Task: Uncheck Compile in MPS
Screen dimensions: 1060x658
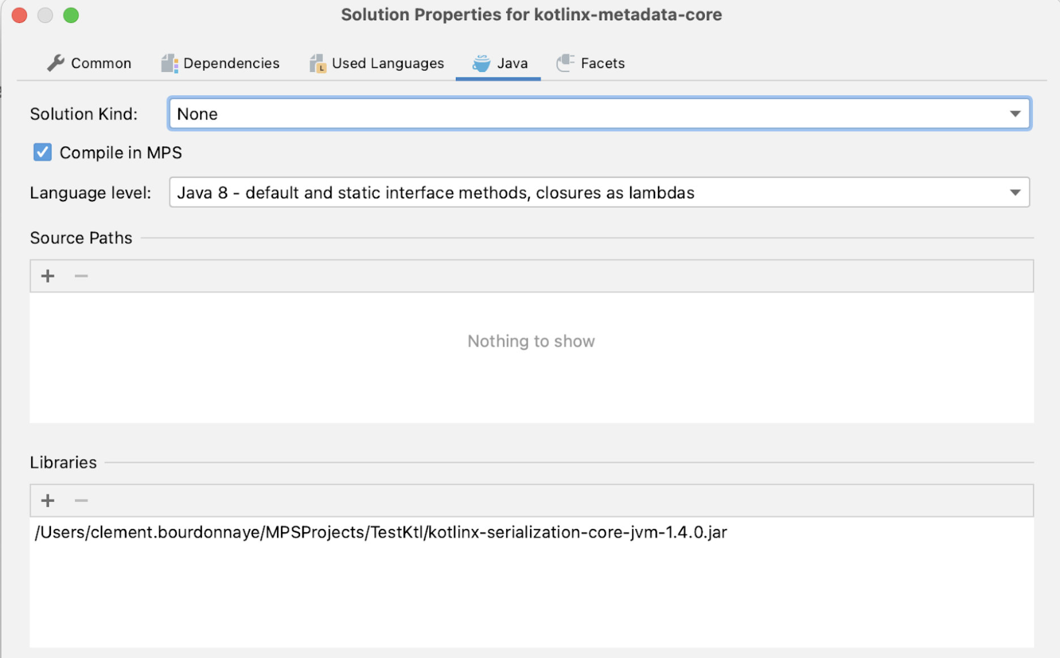Action: (x=42, y=152)
